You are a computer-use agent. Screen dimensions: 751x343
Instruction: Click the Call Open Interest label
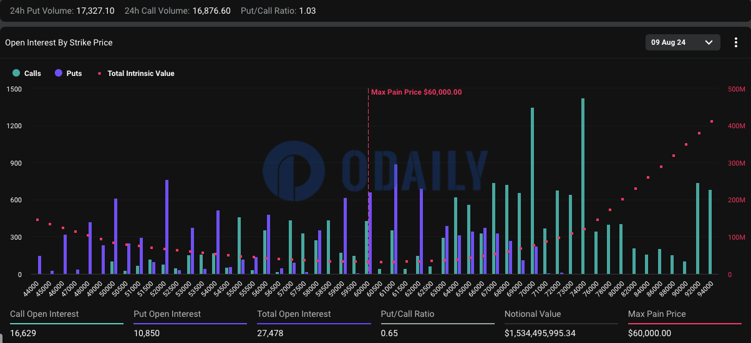point(44,314)
